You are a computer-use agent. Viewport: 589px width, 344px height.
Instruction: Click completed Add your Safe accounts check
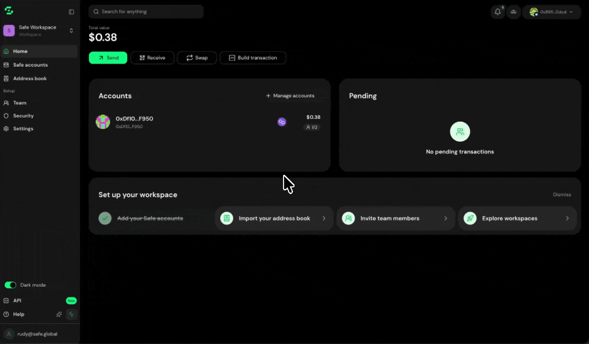click(x=105, y=218)
